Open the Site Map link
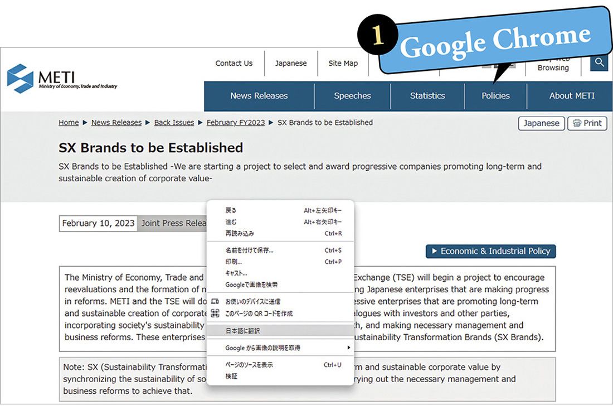This screenshot has height=410, width=613. coord(343,64)
